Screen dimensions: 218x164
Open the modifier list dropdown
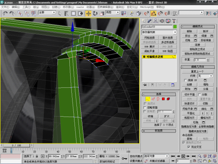[x=159, y=32]
